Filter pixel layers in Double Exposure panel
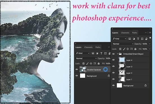The width and height of the screenshot is (155, 104). (93, 53)
